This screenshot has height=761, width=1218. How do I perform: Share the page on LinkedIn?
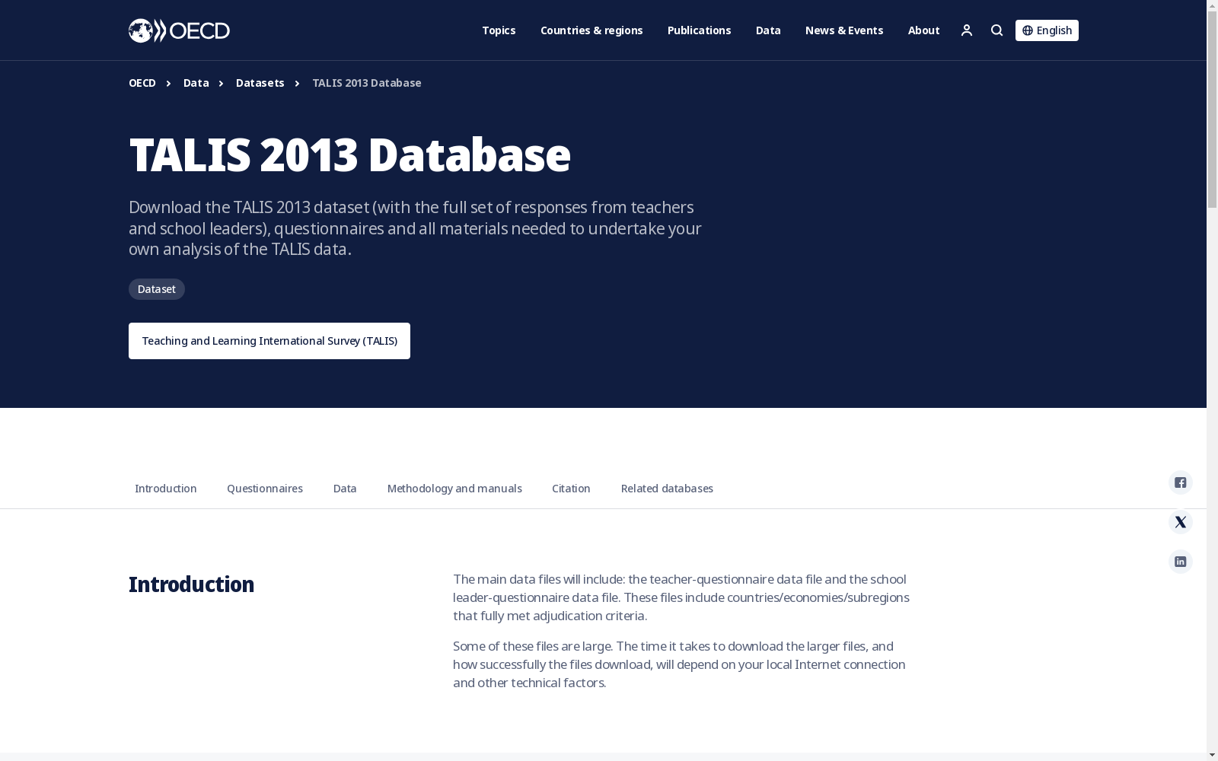coord(1181,562)
